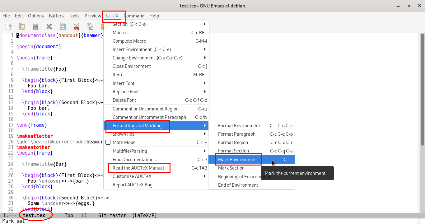Open the Preview menu
The width and height of the screenshot is (425, 224).
coord(93,16)
